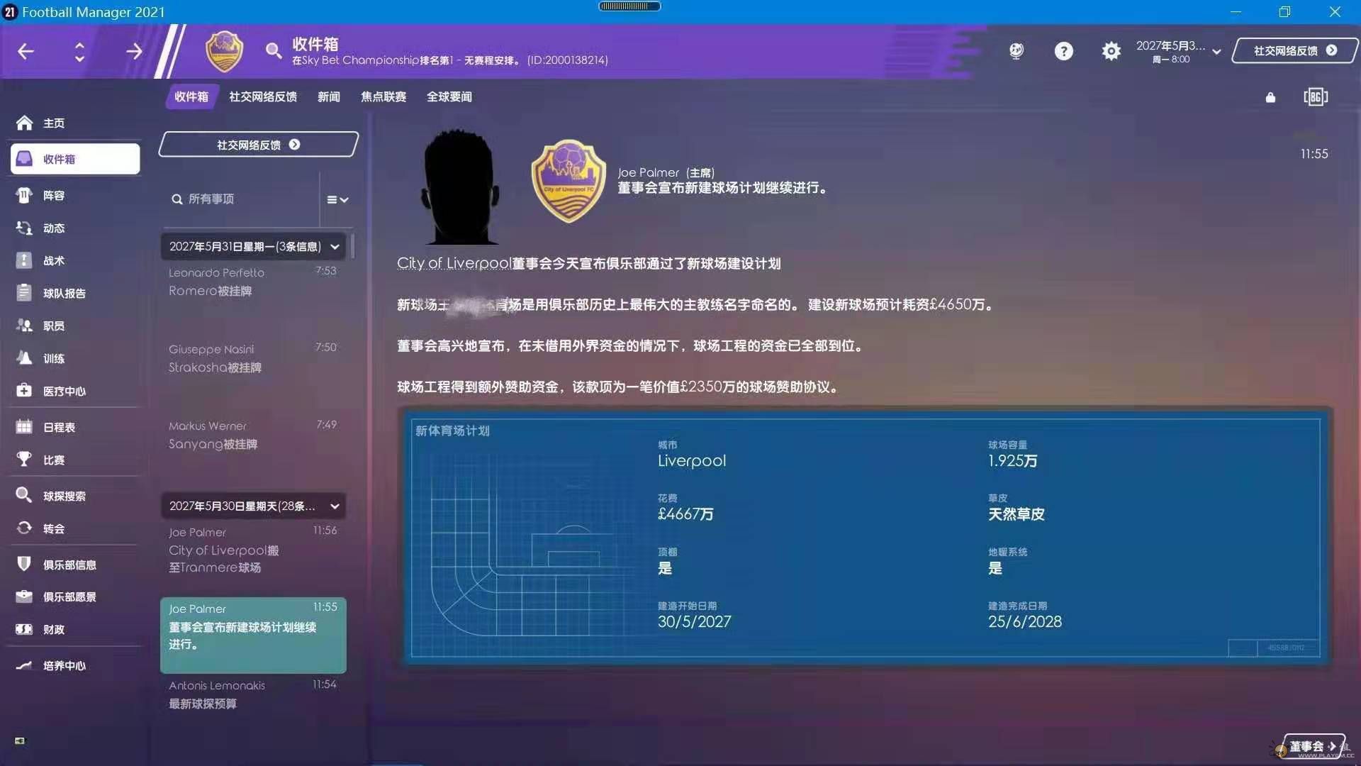
Task: Switch to the 社交网络反馈 tab
Action: pos(263,96)
